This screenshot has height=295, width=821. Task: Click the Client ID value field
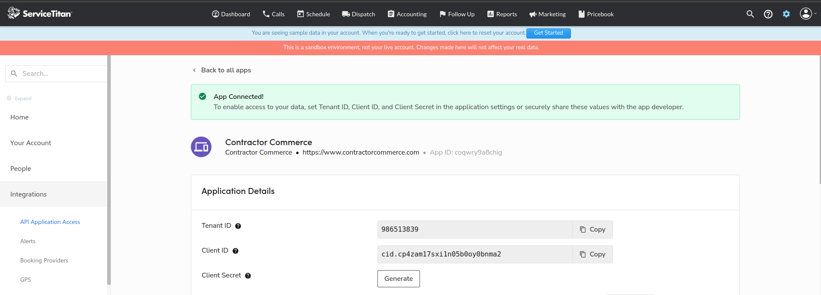click(475, 254)
